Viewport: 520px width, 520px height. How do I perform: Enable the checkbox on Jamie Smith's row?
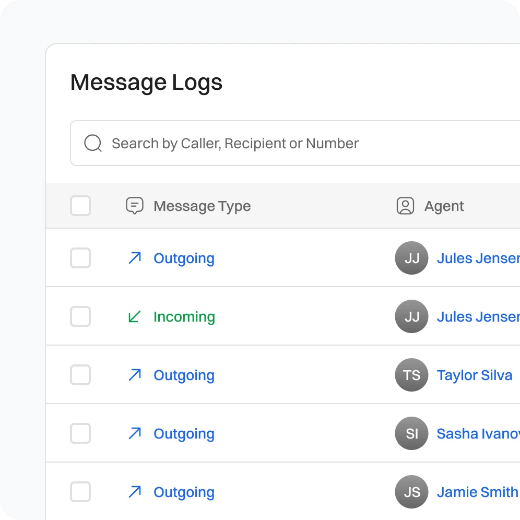pos(80,492)
